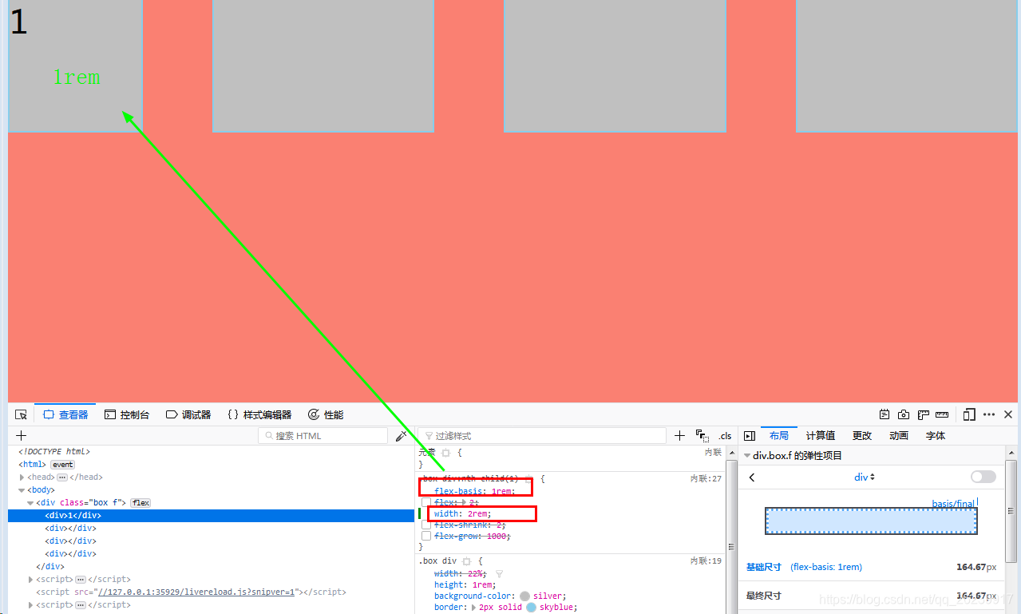This screenshot has width=1021, height=614.
Task: Take a screenshot with the camera icon
Action: [x=904, y=414]
